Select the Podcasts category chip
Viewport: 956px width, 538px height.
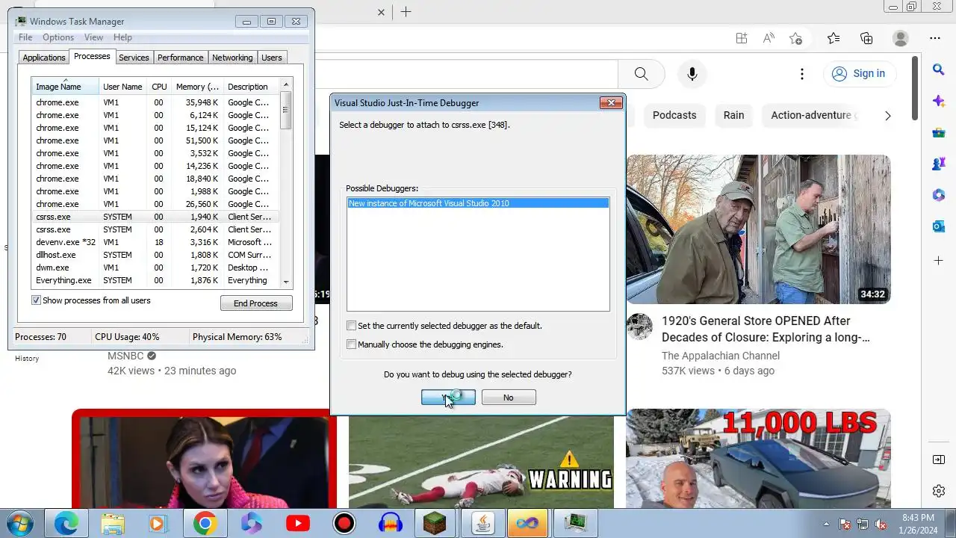click(x=674, y=115)
